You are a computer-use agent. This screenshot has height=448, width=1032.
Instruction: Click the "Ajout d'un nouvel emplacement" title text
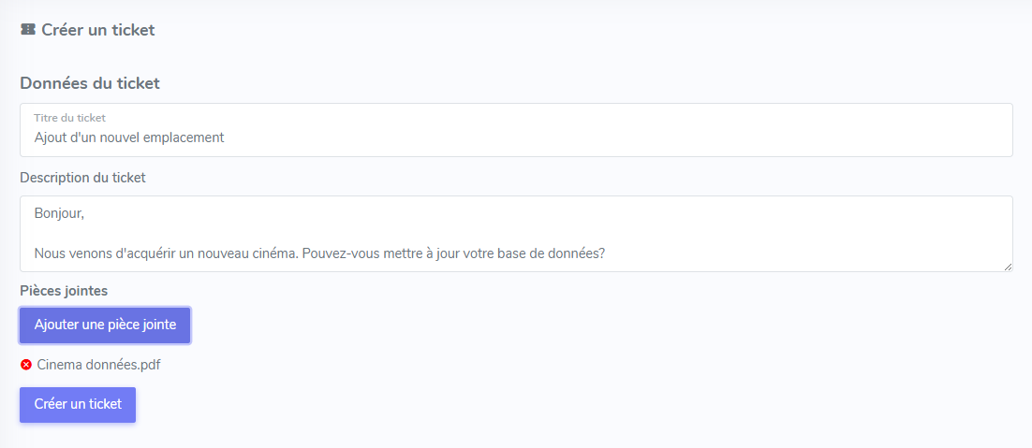click(129, 137)
